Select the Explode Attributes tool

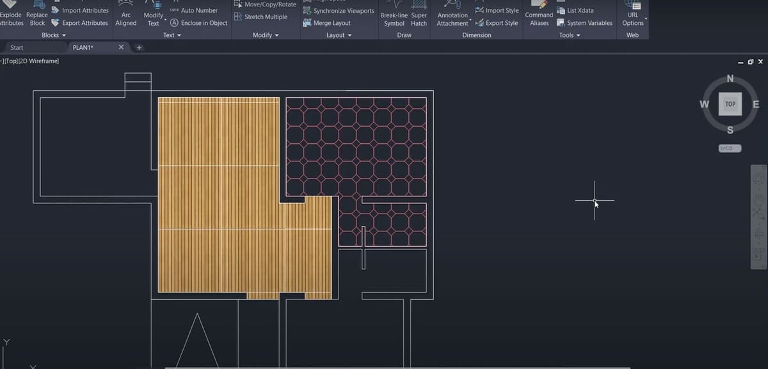point(11,14)
